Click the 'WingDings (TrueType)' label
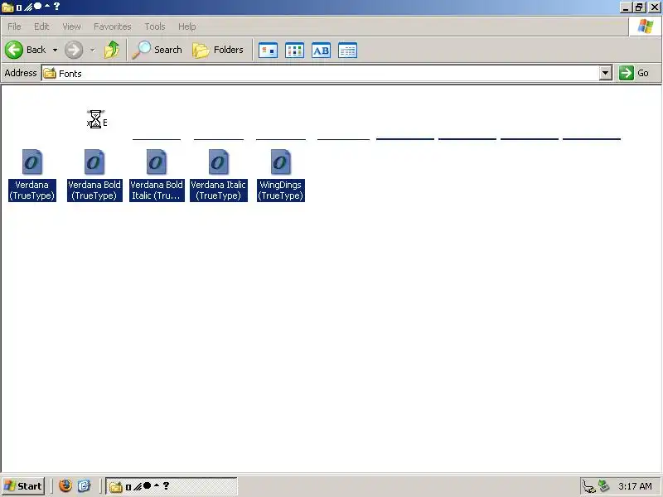The width and height of the screenshot is (663, 497). click(x=281, y=191)
